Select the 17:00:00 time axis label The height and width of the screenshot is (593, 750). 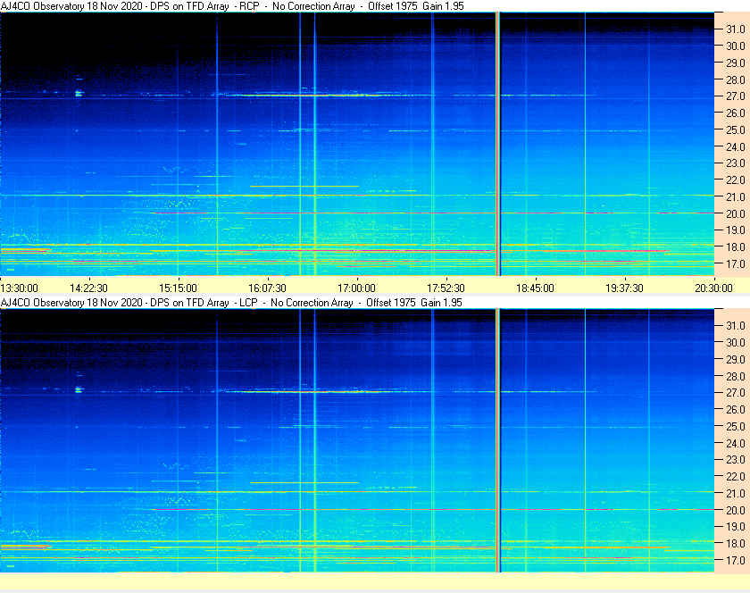[356, 288]
